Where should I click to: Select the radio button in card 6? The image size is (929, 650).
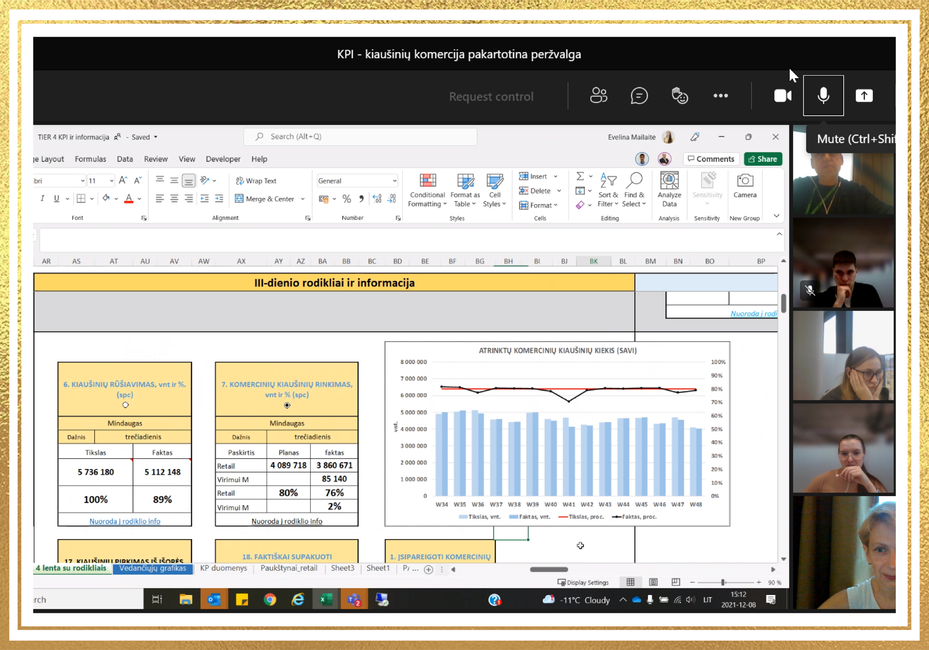125,405
